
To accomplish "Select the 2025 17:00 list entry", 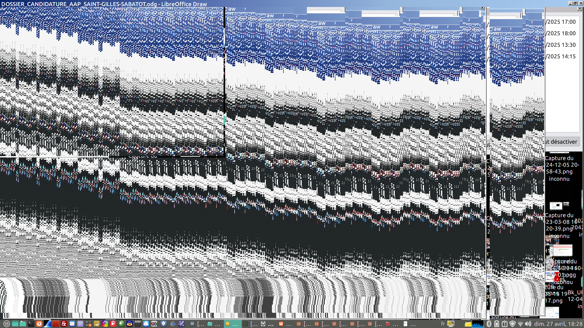I will (561, 22).
